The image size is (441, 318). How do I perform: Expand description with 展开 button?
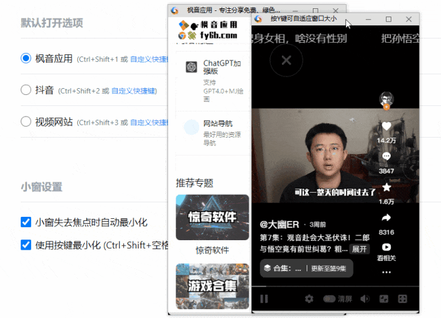pos(359,249)
